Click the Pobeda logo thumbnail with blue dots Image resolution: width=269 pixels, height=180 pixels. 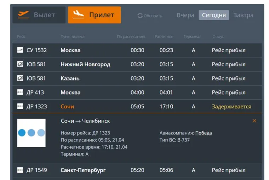[x=32, y=133]
